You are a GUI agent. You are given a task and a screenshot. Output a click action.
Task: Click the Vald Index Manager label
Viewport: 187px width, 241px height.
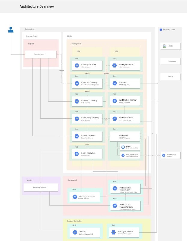87,196
